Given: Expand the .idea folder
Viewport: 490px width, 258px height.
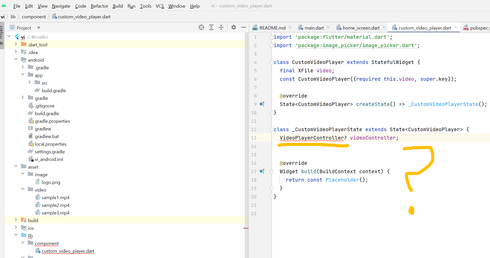Looking at the screenshot, I should click(16, 52).
